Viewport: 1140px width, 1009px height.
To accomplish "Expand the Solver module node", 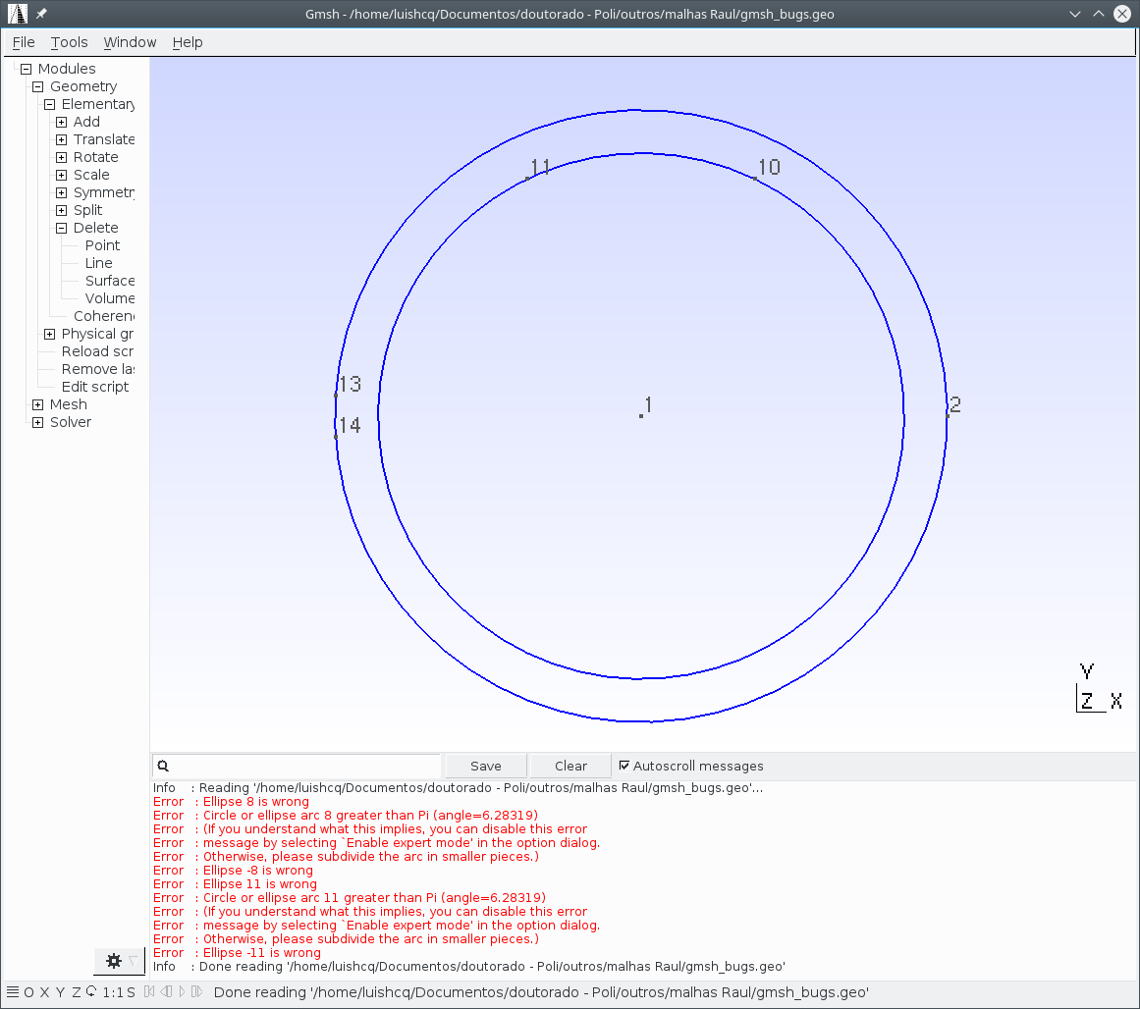I will click(38, 422).
